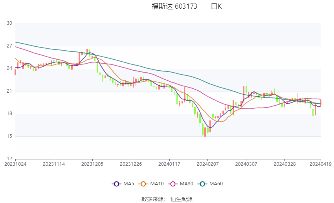The height and width of the screenshot is (203, 334).
Task: Toggle the MA10 legend series
Action: pyautogui.click(x=151, y=184)
